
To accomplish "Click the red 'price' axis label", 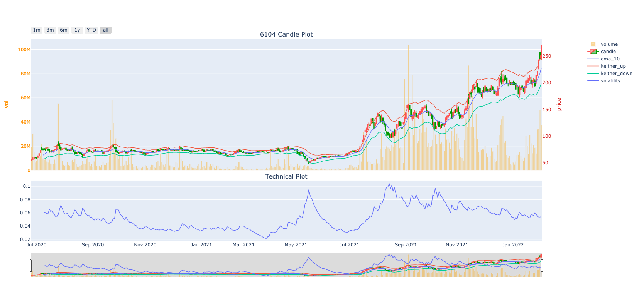I will pos(559,104).
